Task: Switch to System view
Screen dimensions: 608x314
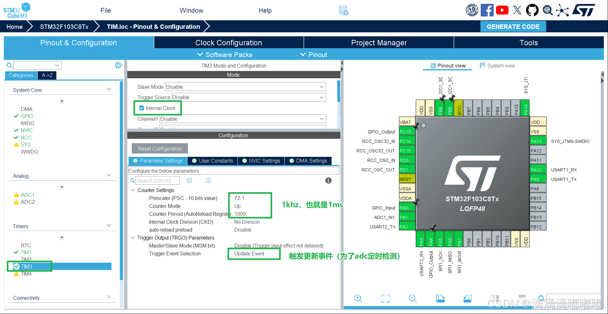Action: pyautogui.click(x=497, y=66)
